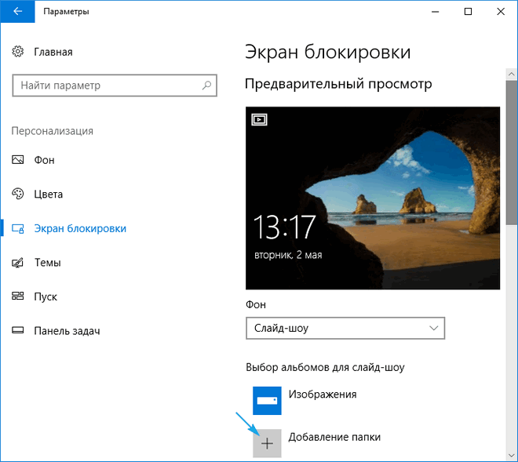Click the Добавление папки label
518x462 pixels.
(334, 437)
